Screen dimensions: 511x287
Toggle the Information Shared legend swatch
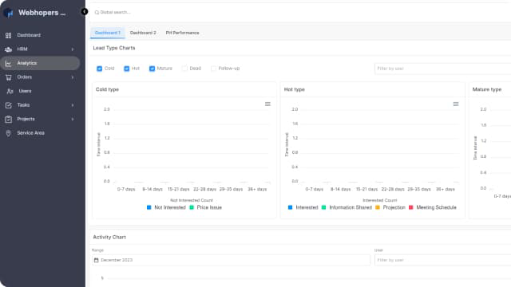[323, 207]
